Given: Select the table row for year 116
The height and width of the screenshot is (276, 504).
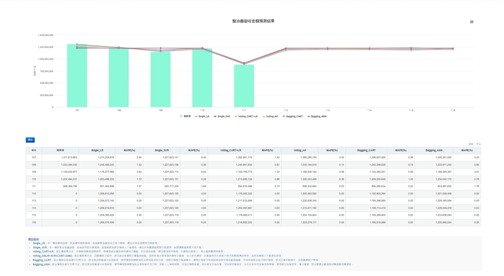Looking at the screenshot, I should pyautogui.click(x=252, y=223).
